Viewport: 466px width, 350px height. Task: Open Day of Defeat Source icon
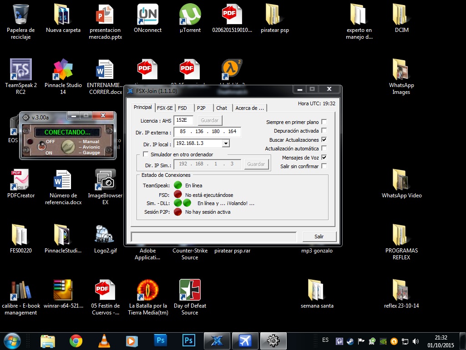pyautogui.click(x=190, y=291)
